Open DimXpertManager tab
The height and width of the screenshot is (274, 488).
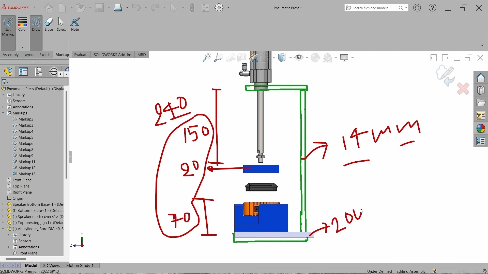point(54,72)
